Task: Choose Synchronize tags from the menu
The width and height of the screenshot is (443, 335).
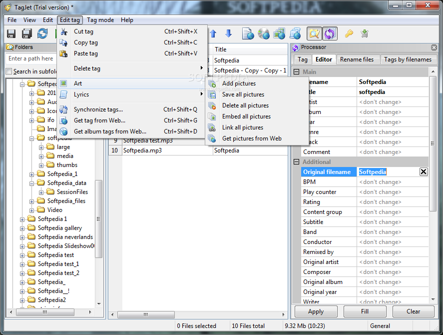Action: tap(132, 109)
